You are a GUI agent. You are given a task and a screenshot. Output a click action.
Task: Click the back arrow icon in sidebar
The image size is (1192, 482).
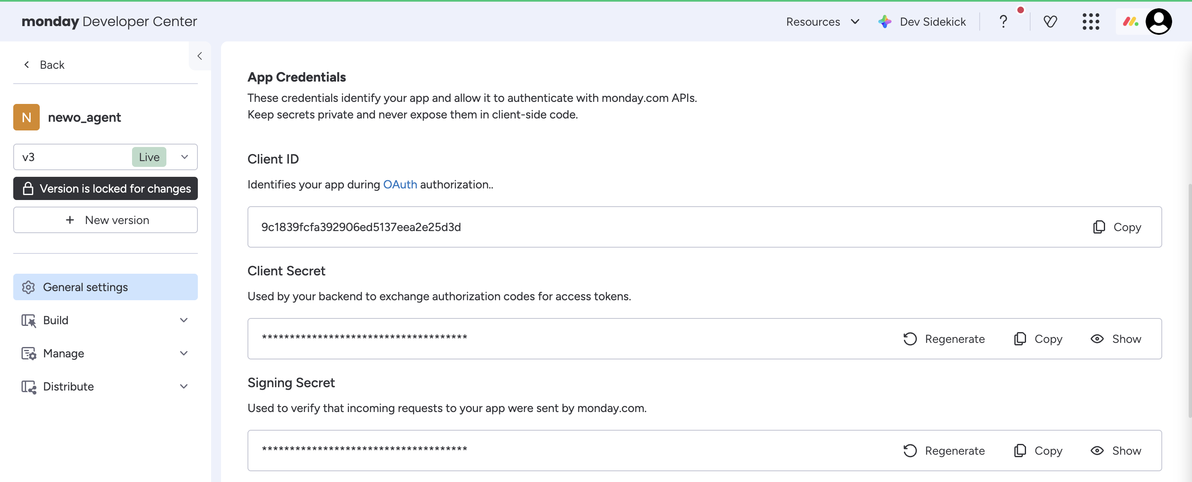coord(27,65)
